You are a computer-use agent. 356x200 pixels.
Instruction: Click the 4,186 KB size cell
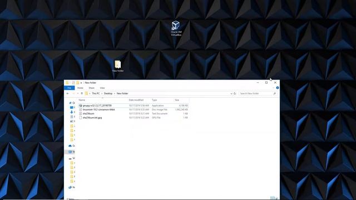(183, 106)
